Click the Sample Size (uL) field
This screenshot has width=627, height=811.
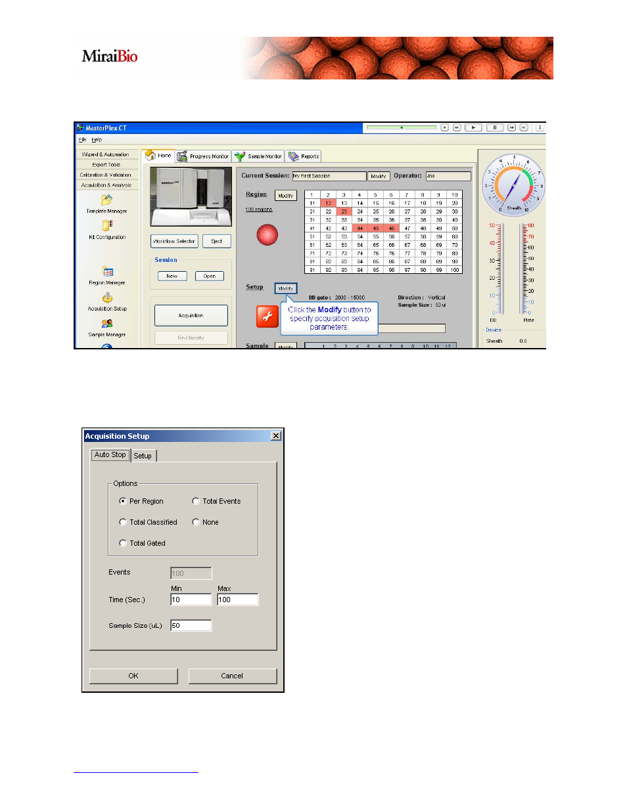[191, 626]
